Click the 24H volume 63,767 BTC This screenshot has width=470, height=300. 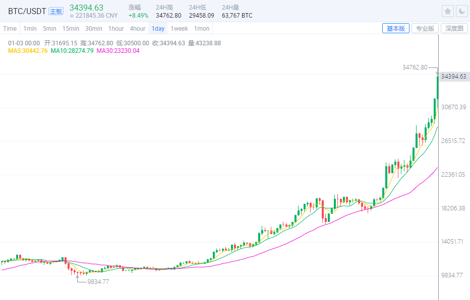click(x=237, y=16)
